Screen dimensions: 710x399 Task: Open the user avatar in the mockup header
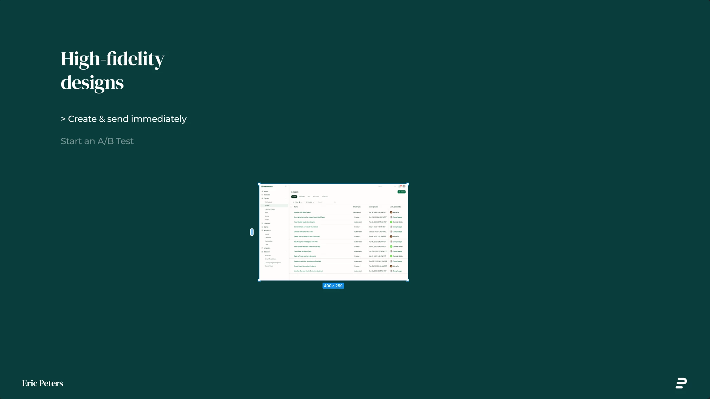coord(404,186)
